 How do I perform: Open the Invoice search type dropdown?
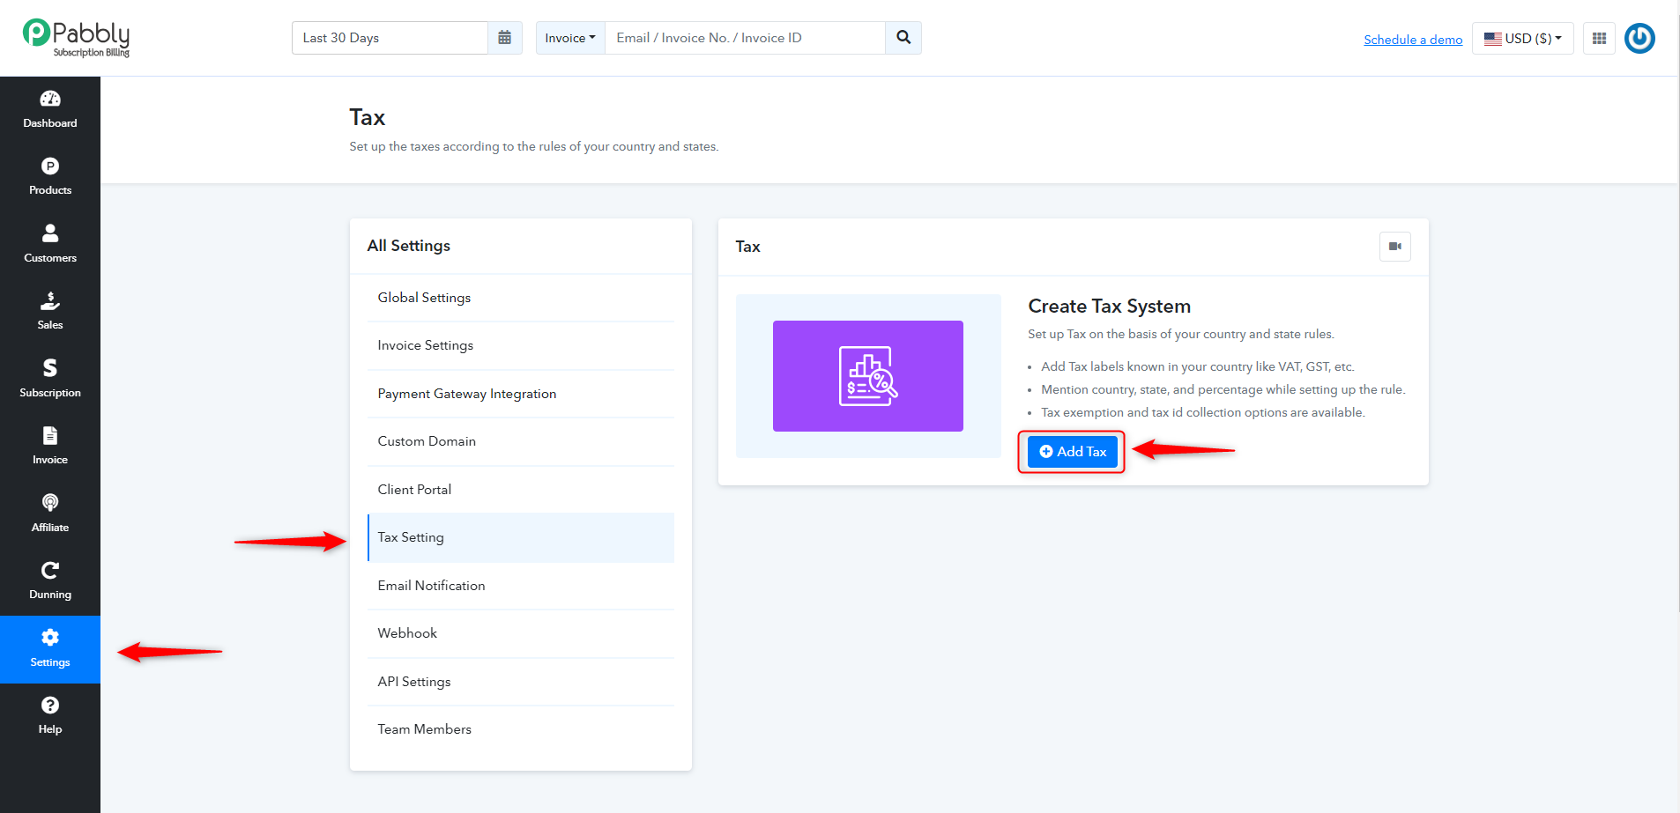click(x=570, y=38)
